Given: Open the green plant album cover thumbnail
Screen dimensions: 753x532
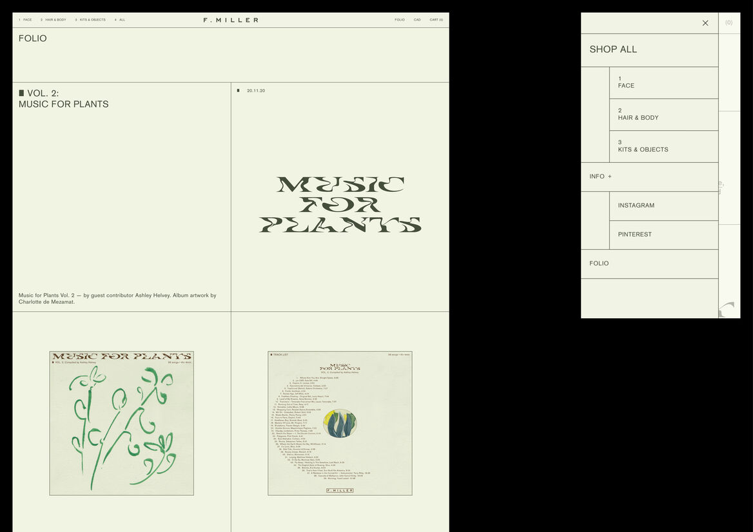Looking at the screenshot, I should click(121, 423).
